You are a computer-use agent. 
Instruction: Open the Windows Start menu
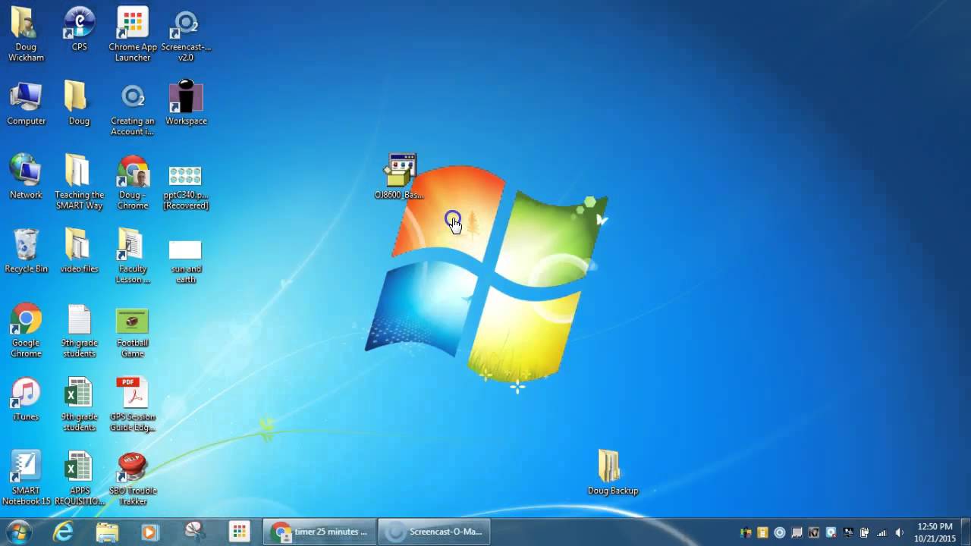[18, 532]
